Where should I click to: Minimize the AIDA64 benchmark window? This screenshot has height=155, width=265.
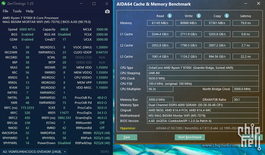[245, 4]
